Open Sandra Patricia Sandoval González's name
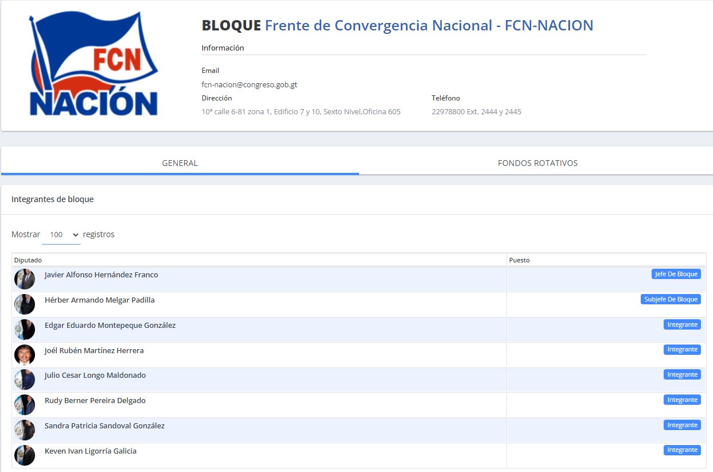This screenshot has height=472, width=713. pos(104,426)
